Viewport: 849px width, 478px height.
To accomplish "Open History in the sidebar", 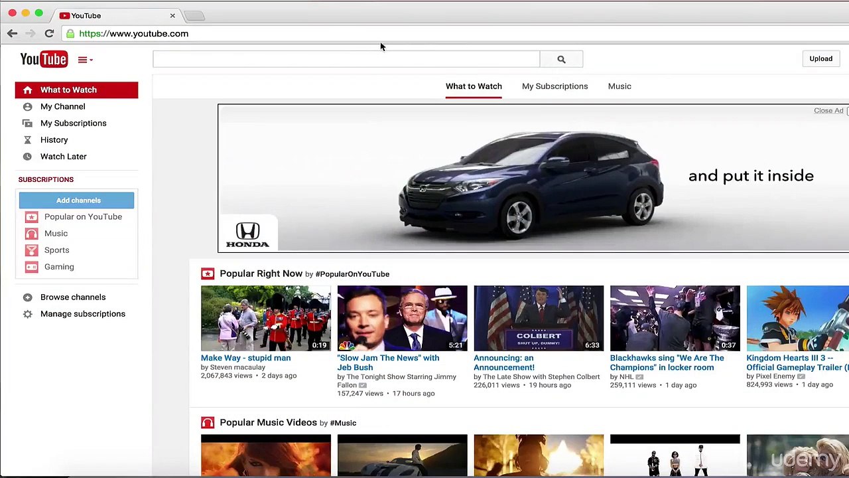I will click(x=54, y=139).
